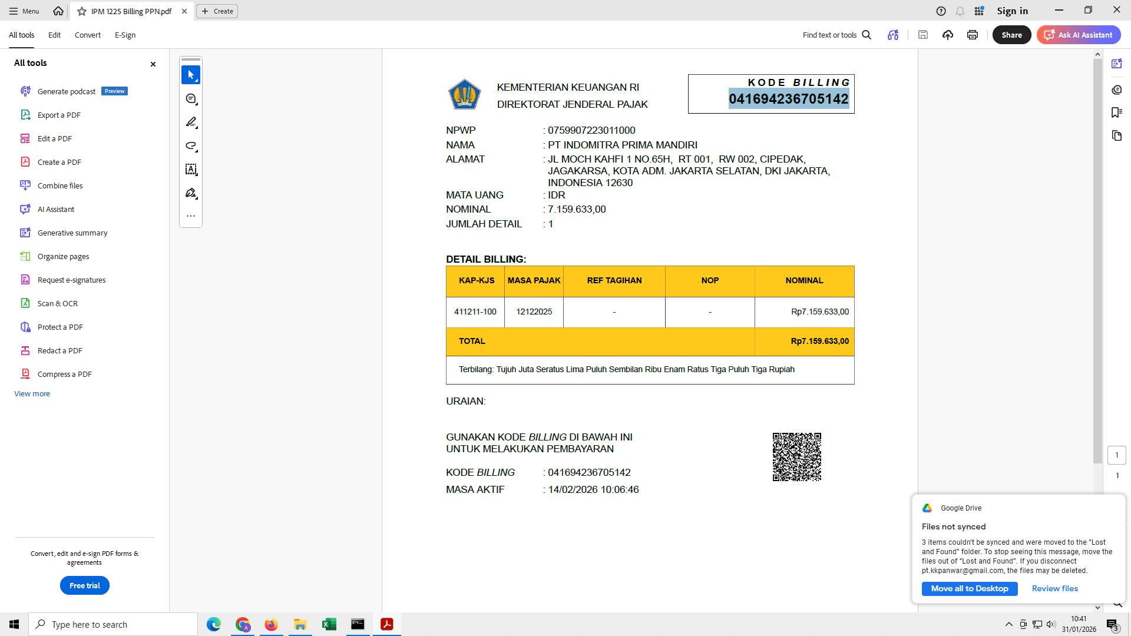Image resolution: width=1131 pixels, height=636 pixels.
Task: Open the Edit text tool
Action: pyautogui.click(x=191, y=170)
